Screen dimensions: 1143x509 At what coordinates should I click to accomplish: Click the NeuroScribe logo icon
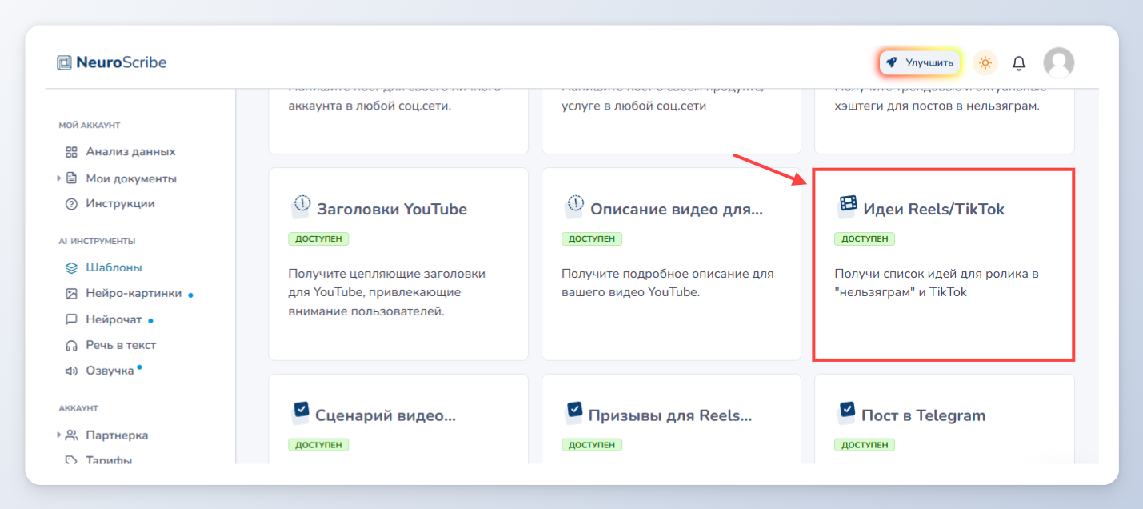coord(64,62)
